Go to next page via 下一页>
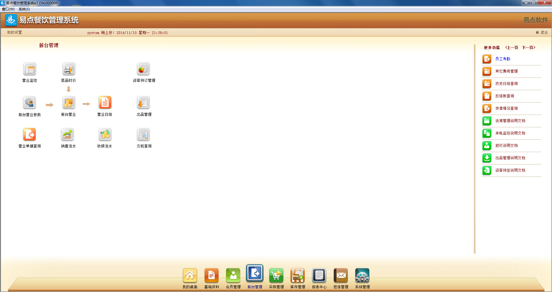The width and height of the screenshot is (552, 292). point(529,48)
